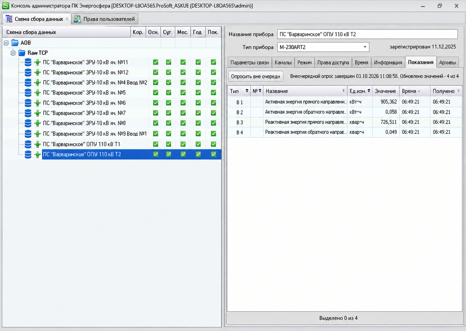Click database icon of яч. №6 row
The width and height of the screenshot is (466, 331).
pyautogui.click(x=28, y=103)
